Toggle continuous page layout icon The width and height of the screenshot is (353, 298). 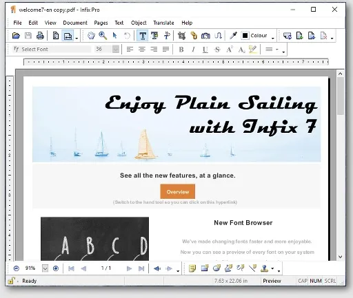click(x=68, y=36)
